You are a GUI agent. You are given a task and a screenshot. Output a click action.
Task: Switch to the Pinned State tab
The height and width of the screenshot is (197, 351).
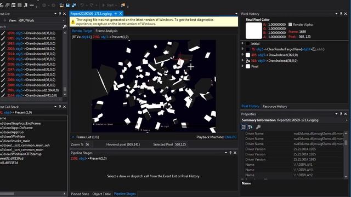pos(80,194)
